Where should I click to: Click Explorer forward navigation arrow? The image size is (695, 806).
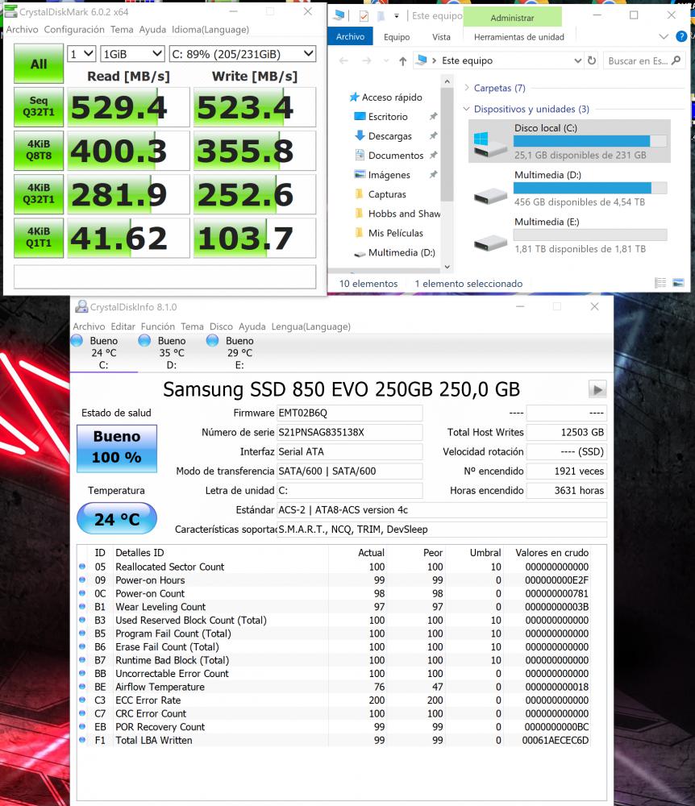pos(367,60)
